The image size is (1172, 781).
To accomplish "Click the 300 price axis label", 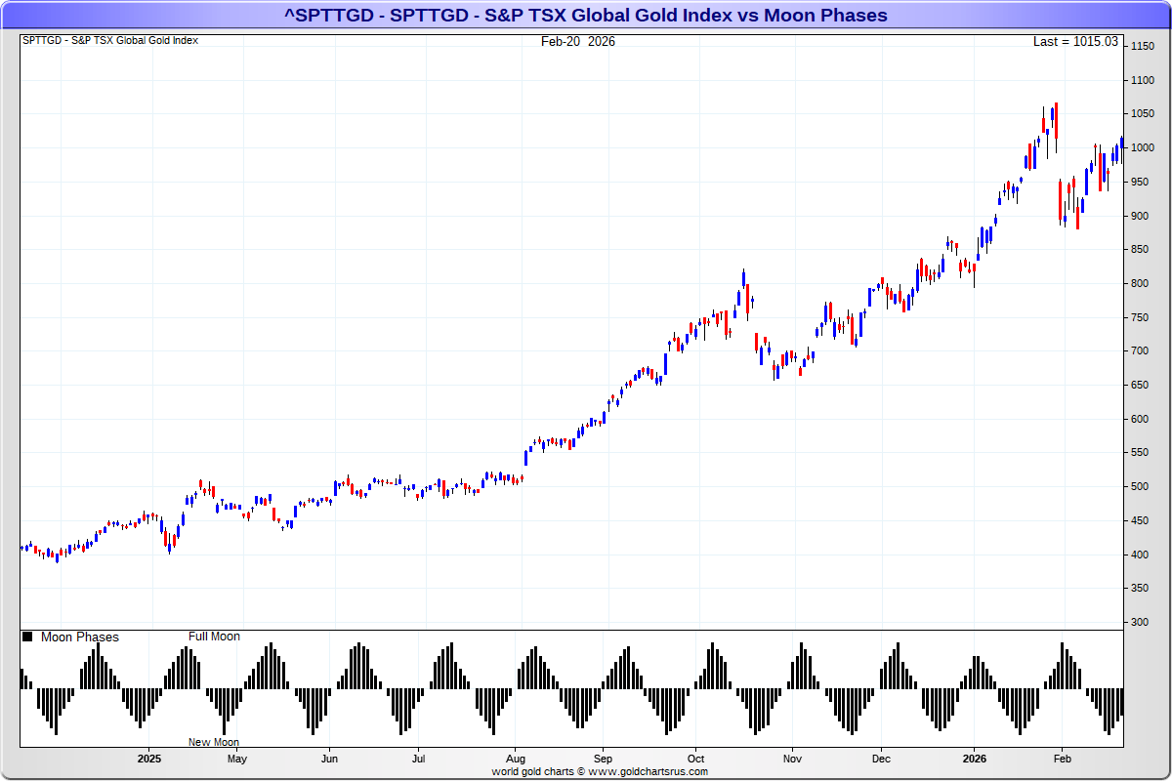I will click(x=1140, y=622).
